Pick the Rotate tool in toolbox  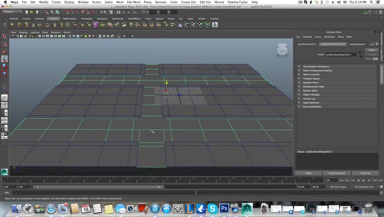click(x=5, y=66)
